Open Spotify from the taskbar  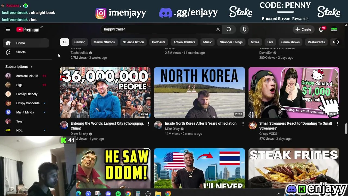(118, 194)
